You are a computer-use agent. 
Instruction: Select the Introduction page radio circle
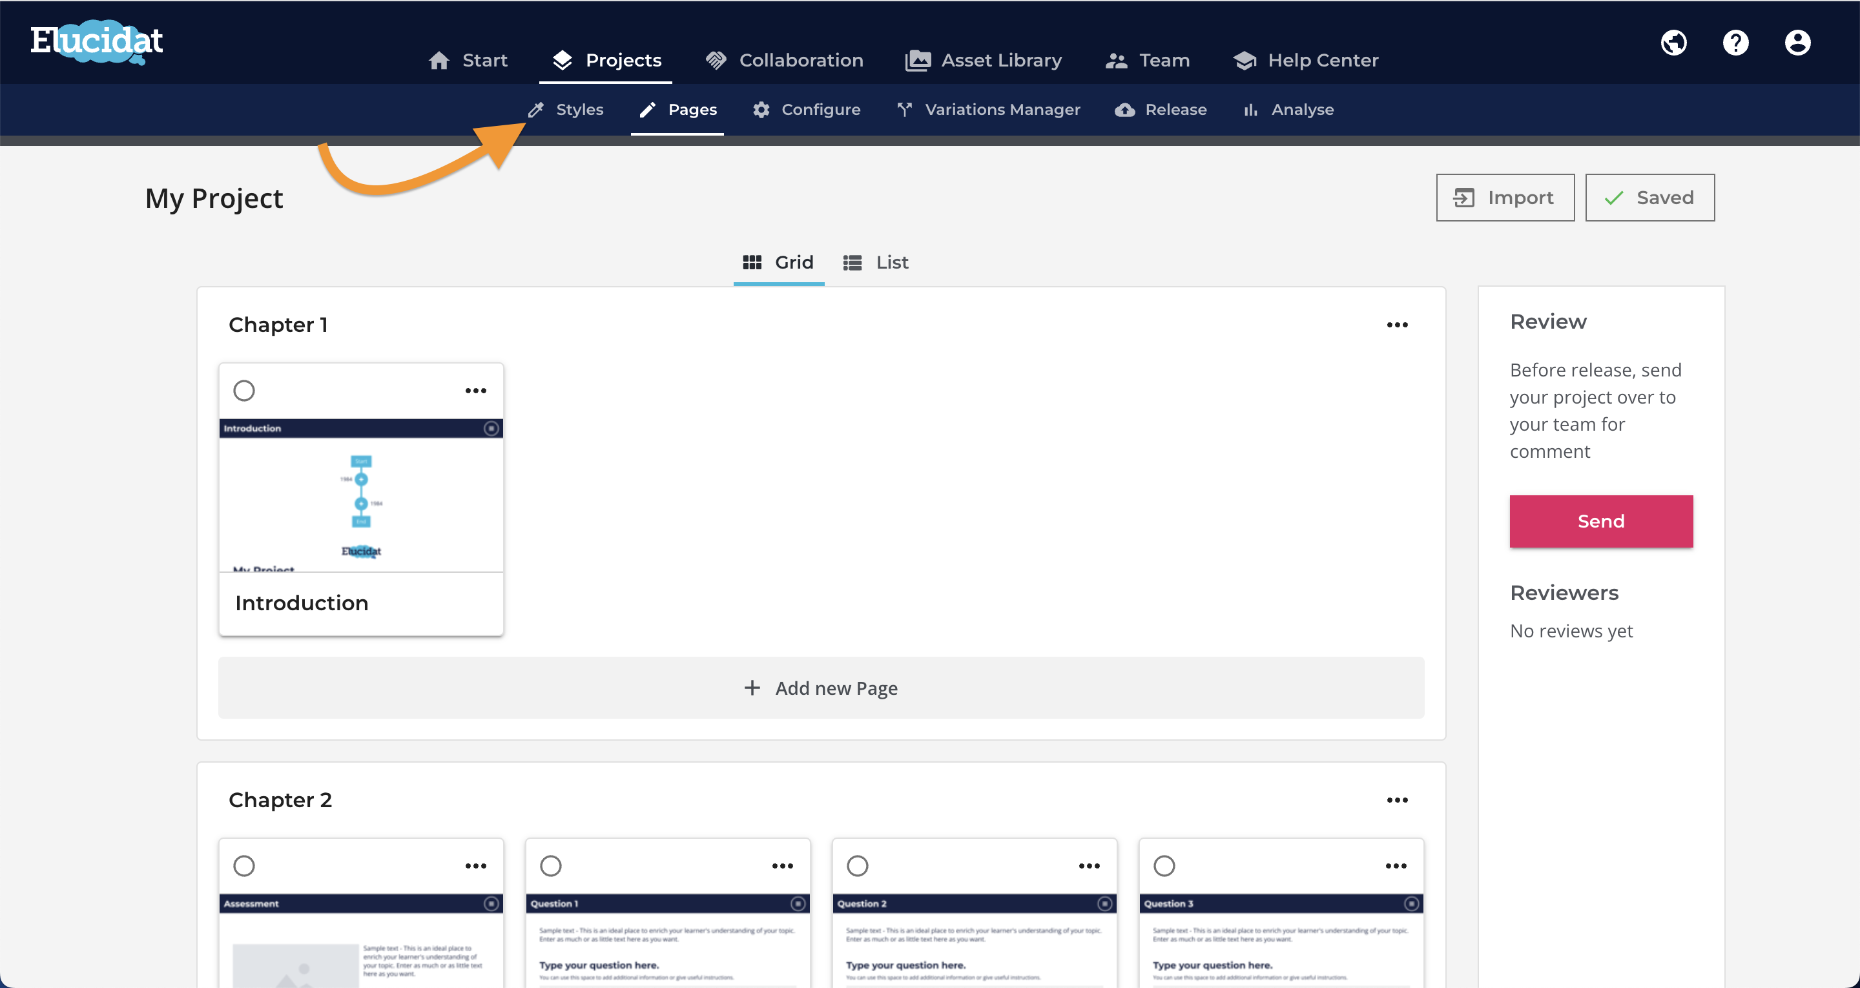point(244,391)
